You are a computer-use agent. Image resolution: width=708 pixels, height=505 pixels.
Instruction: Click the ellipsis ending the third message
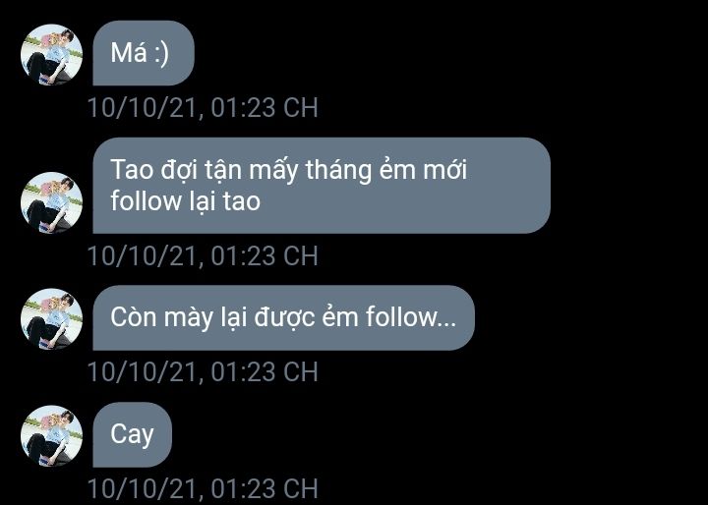(447, 323)
